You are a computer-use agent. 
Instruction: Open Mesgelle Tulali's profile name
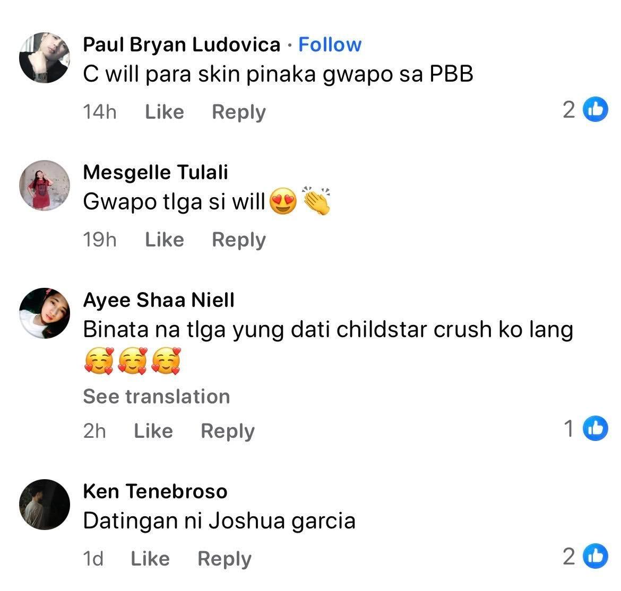tap(156, 172)
